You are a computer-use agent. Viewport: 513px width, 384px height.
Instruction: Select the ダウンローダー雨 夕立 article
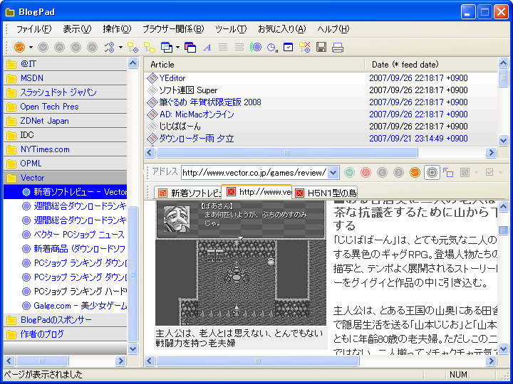tap(197, 139)
